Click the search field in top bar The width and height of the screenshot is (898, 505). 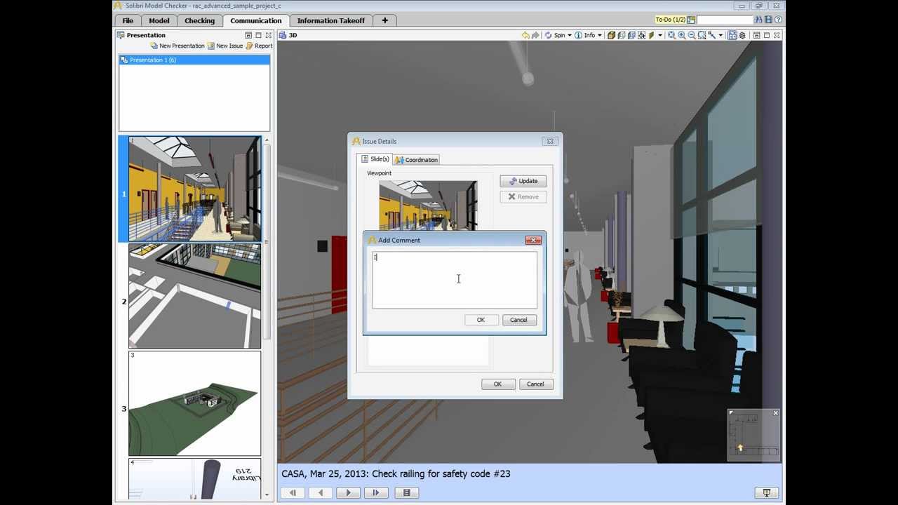pyautogui.click(x=725, y=20)
